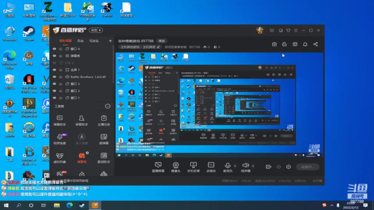The image size is (374, 210).
Task: Switch to the 可改名 scene tab
Action: pyautogui.click(x=94, y=41)
